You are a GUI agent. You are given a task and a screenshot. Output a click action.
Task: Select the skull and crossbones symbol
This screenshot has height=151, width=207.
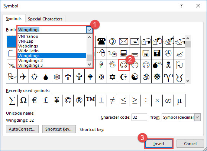(168, 65)
